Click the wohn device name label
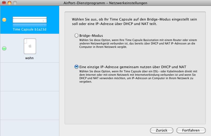211x136 pixels. [x=29, y=58]
